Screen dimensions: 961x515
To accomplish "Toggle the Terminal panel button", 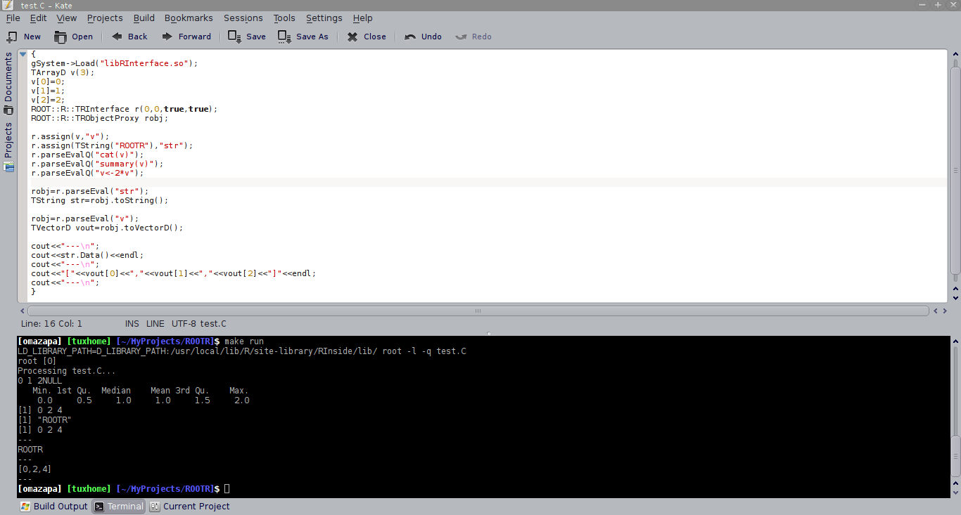I will (118, 506).
